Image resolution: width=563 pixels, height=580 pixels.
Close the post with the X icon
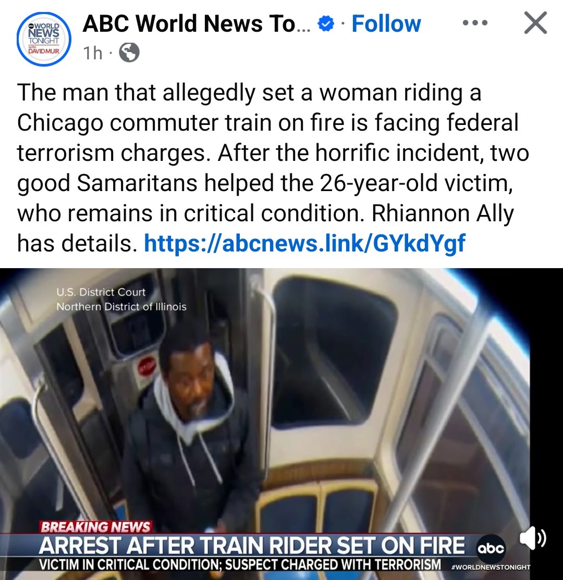pyautogui.click(x=535, y=23)
